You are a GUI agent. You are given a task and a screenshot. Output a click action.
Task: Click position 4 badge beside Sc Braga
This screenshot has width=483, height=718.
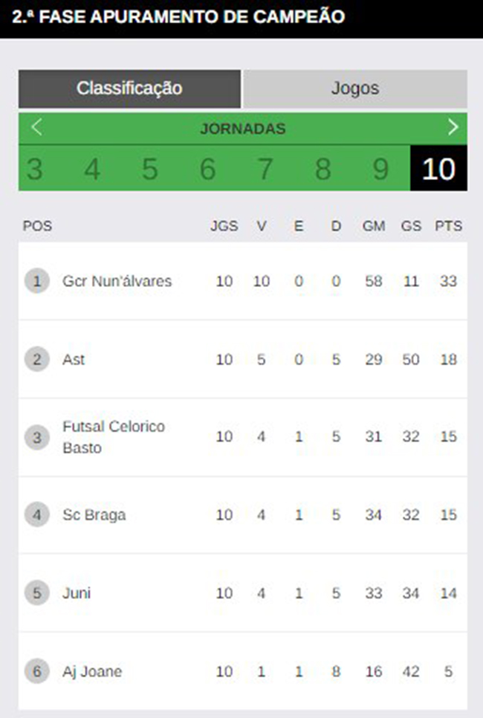pos(36,514)
